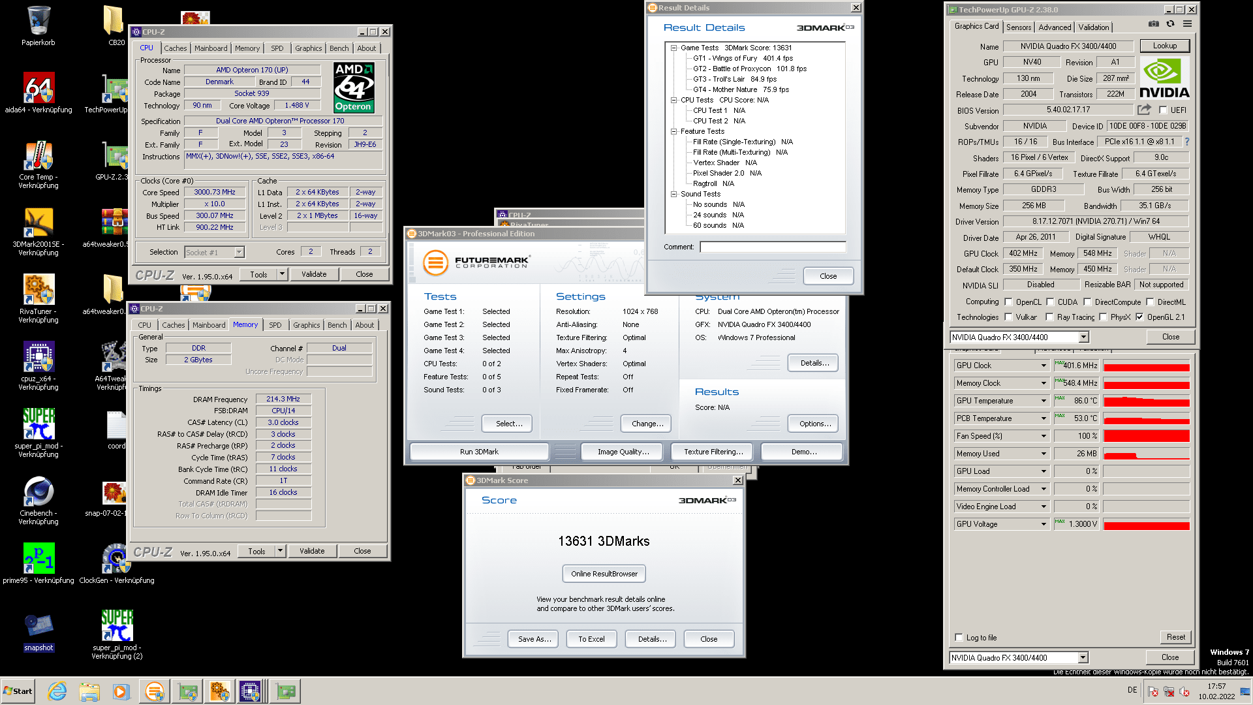Click the BIOS export share icon in GPU-Z
Image resolution: width=1253 pixels, height=705 pixels.
pyautogui.click(x=1144, y=110)
